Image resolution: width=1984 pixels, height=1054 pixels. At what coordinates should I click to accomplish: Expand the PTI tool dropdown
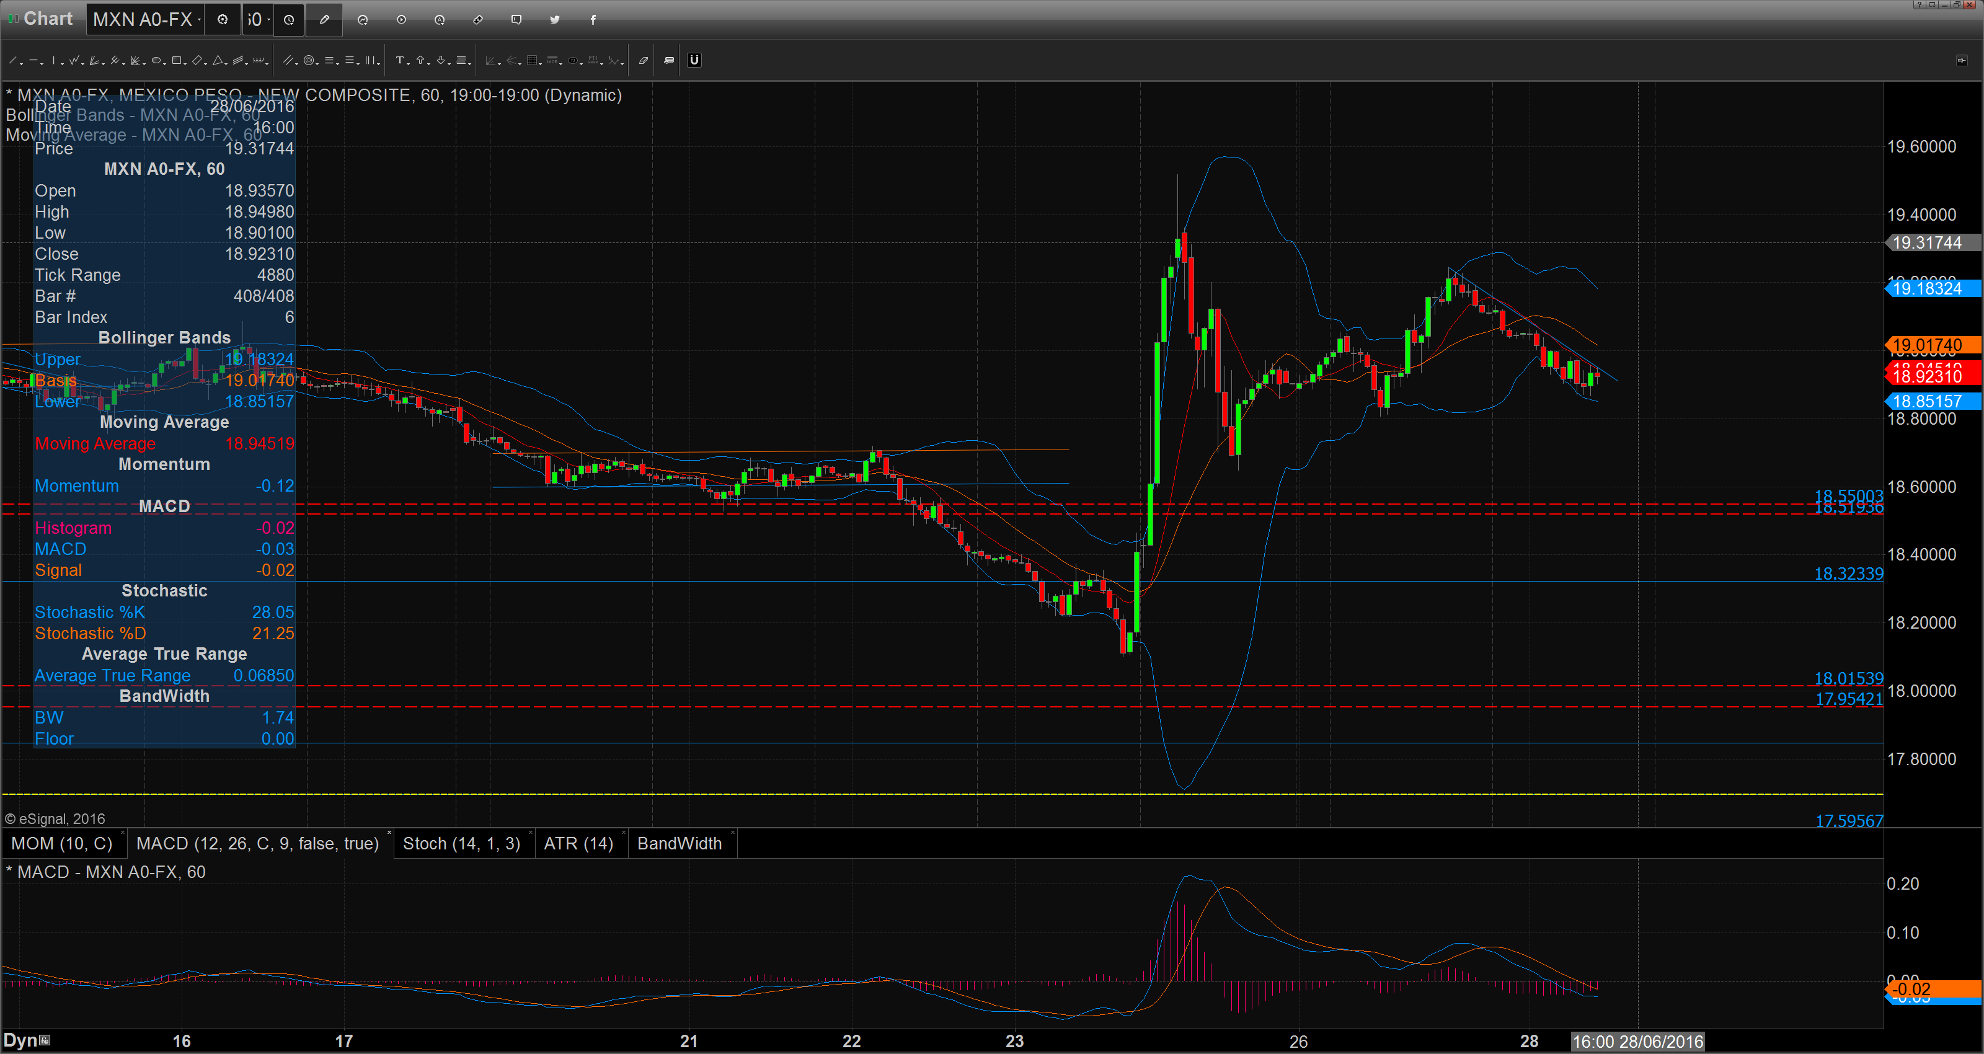tap(602, 63)
